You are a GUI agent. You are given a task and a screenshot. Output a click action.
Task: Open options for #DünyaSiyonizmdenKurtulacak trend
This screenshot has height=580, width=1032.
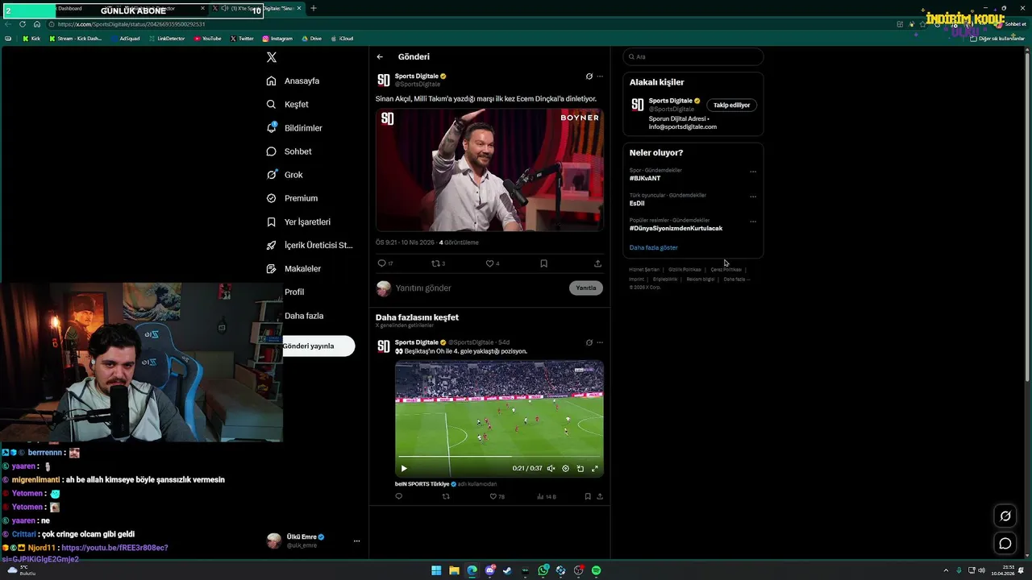pos(753,222)
